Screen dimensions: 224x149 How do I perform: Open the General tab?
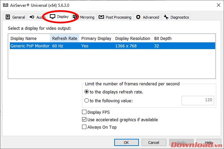(x=15, y=17)
